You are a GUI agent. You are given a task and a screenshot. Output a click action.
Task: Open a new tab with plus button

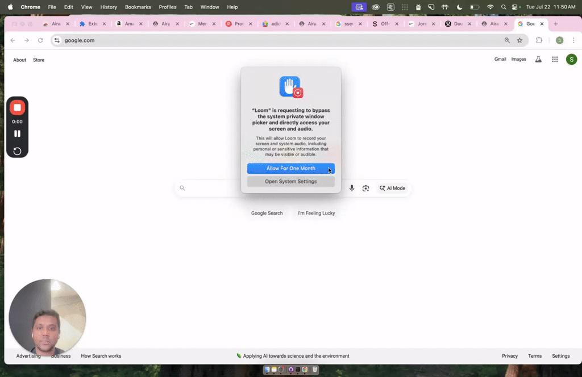[556, 24]
